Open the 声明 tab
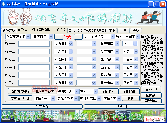This screenshot has width=167, height=123. tap(136, 30)
